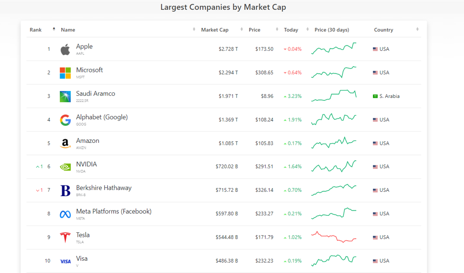Click Tesla's red 30-day price chart
Viewport: 464px width, 273px height.
click(x=334, y=237)
